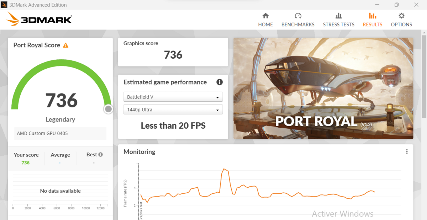Click the 'Less than 20 FPS' text
Screen dimensions: 427x220
pyautogui.click(x=173, y=125)
